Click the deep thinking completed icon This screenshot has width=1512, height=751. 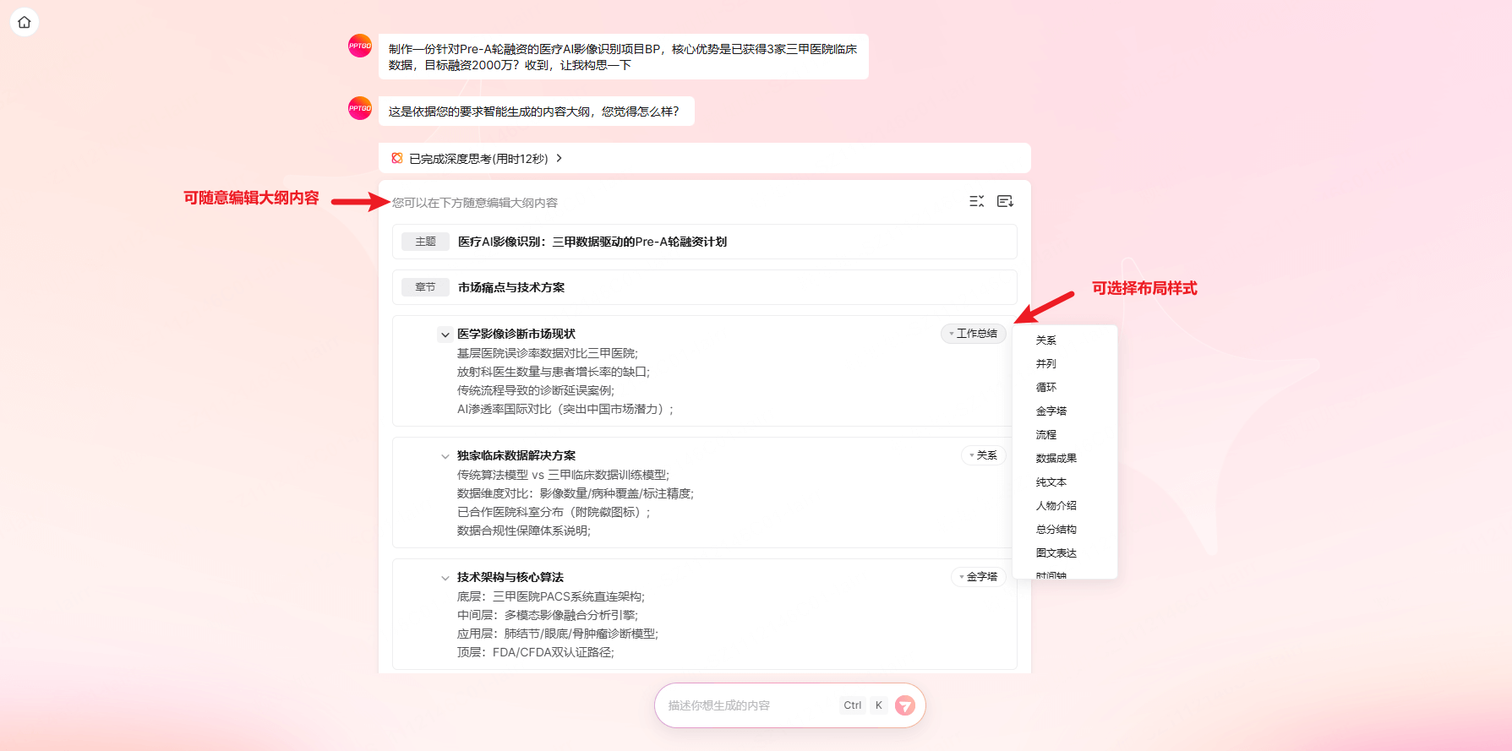point(397,158)
